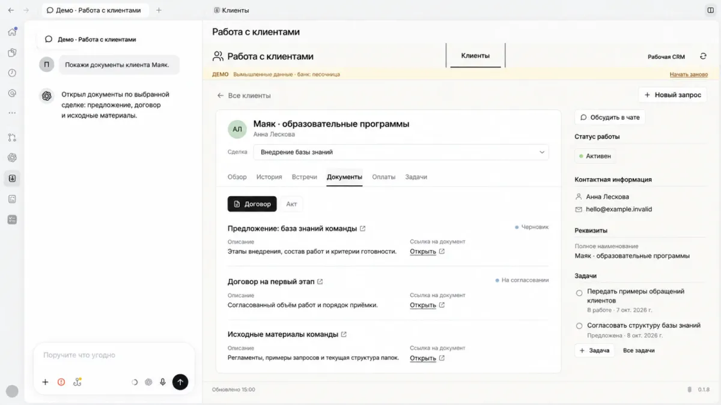Image resolution: width=721 pixels, height=405 pixels.
Task: Select the Акт document filter
Action: (x=291, y=204)
